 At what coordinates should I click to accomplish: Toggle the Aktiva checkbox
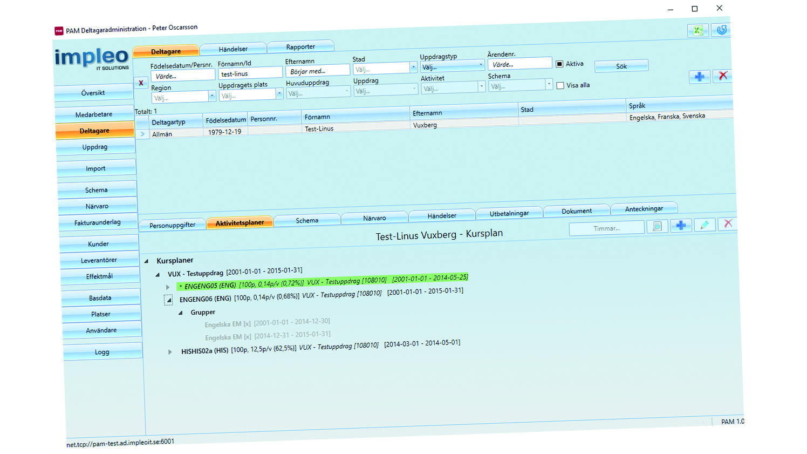pyautogui.click(x=559, y=64)
